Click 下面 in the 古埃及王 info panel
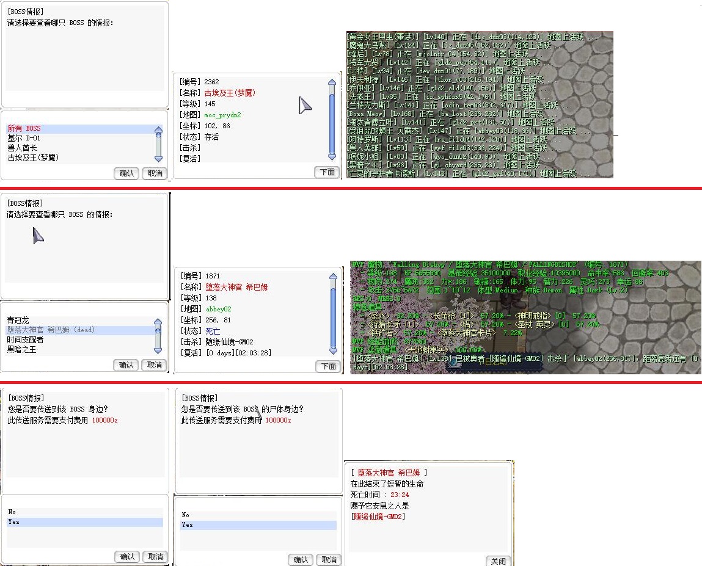The height and width of the screenshot is (566, 702). click(327, 172)
